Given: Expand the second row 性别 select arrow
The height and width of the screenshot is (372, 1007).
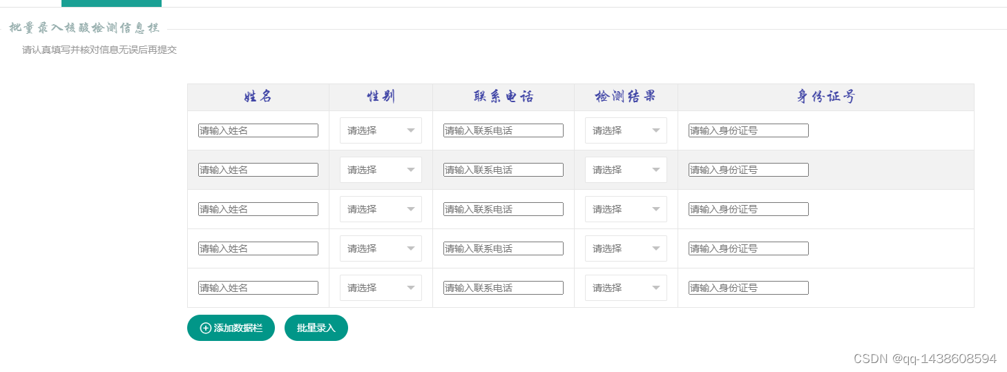Looking at the screenshot, I should (x=411, y=170).
